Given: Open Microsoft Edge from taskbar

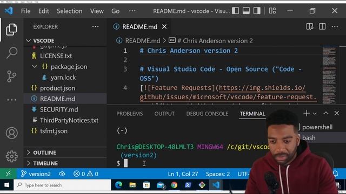Looking at the screenshot, I should [x=119, y=185].
